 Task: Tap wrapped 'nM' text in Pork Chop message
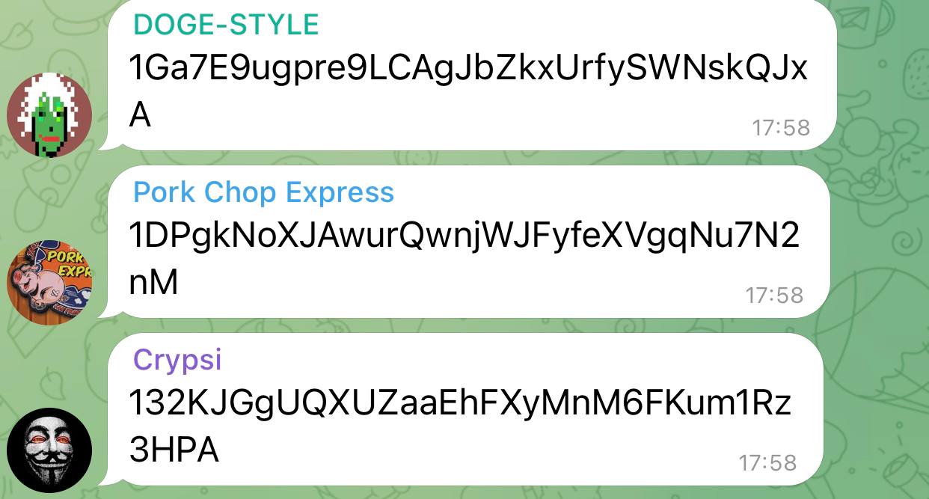pos(154,284)
